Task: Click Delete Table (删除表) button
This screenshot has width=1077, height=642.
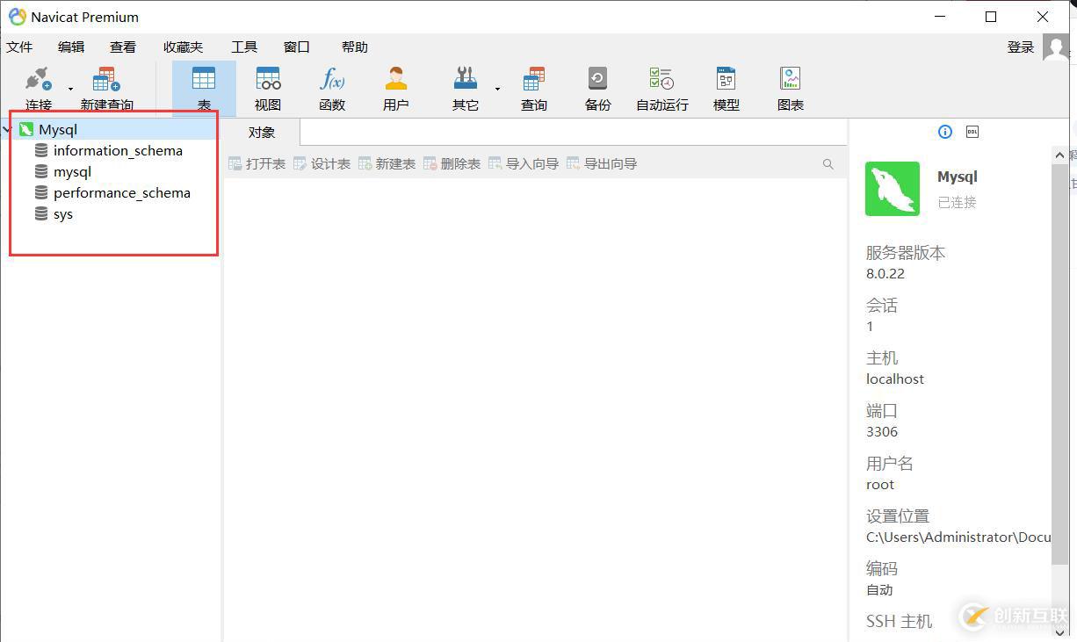Action: 452,163
